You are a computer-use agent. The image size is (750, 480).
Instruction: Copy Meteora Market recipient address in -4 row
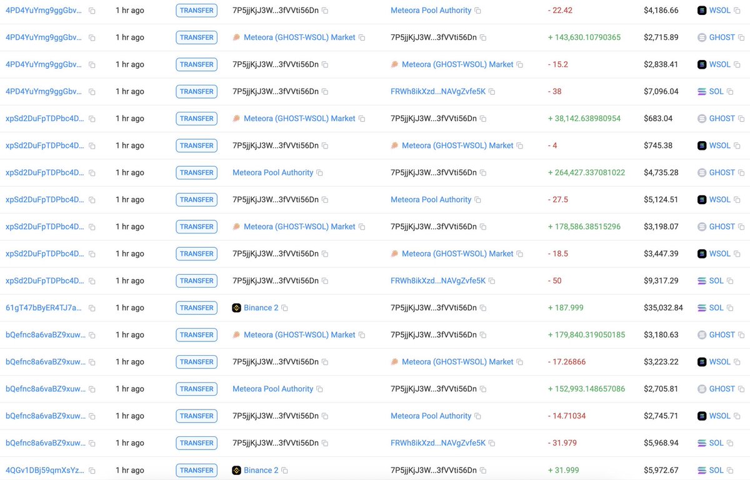tap(520, 145)
